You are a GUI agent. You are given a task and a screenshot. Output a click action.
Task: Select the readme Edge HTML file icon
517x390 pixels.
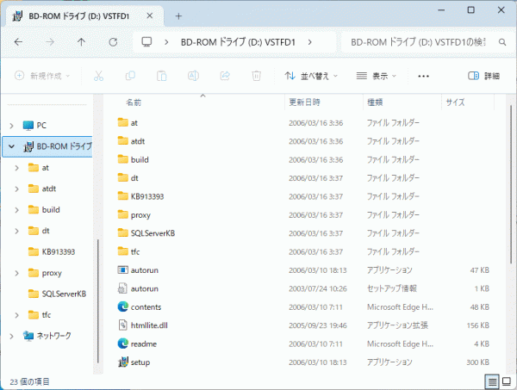122,344
